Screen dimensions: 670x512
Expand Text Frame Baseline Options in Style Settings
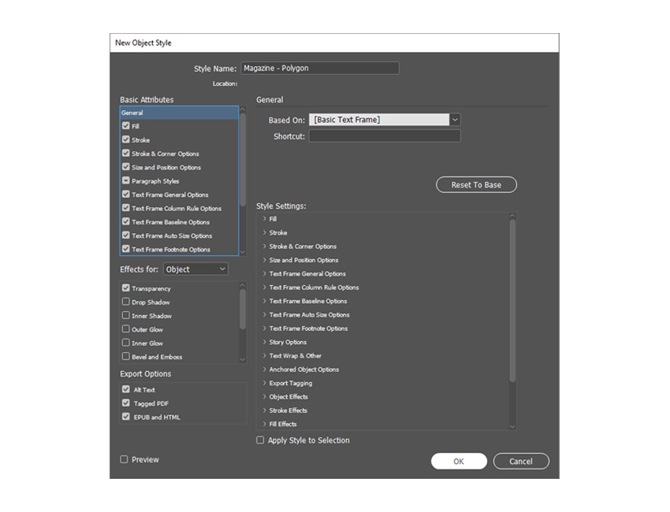tap(265, 301)
